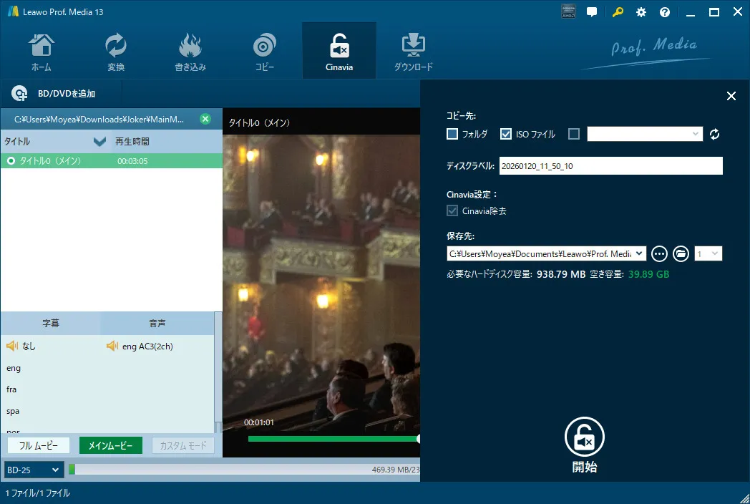
Task: Remove the loaded source with green X
Action: (205, 119)
